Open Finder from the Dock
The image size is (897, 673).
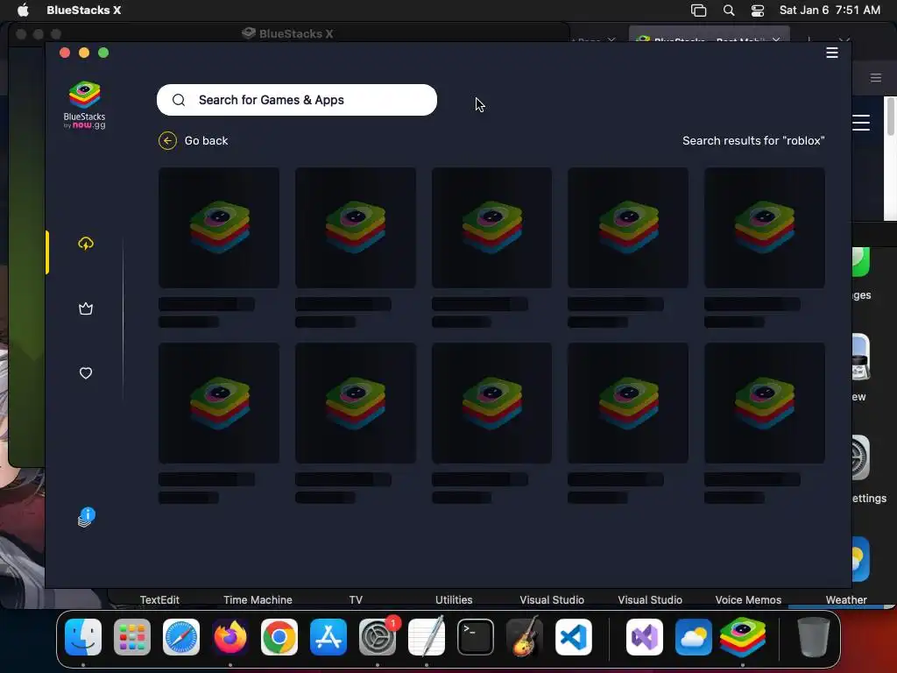pyautogui.click(x=83, y=637)
